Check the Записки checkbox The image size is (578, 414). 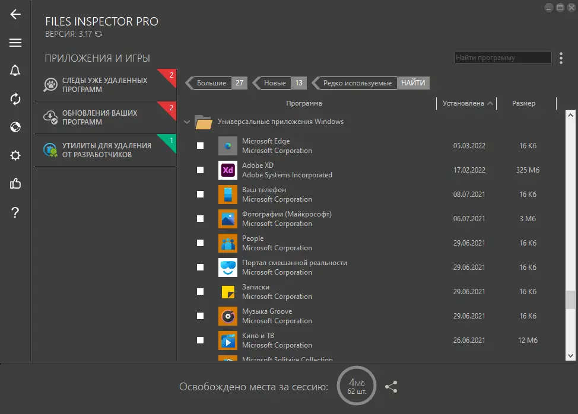(x=200, y=292)
